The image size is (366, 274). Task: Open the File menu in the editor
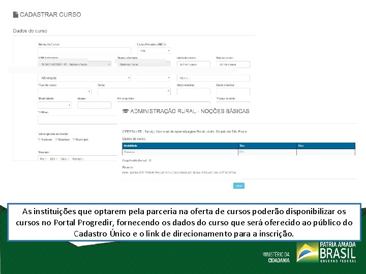(x=43, y=159)
